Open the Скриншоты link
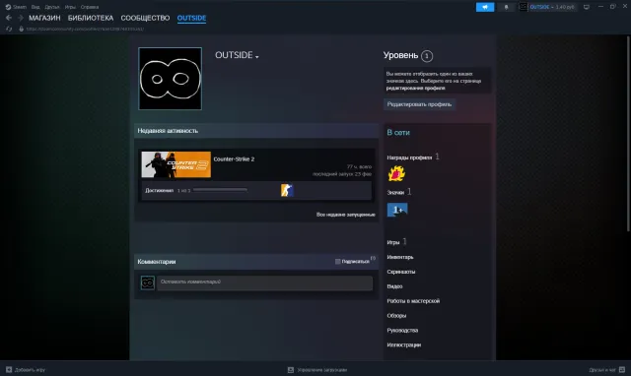Image resolution: width=631 pixels, height=376 pixels. pyautogui.click(x=401, y=272)
